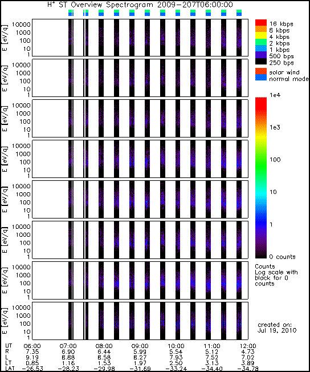The width and height of the screenshot is (310, 372).
Task: Click the topmost spectrogram panel
Action: click(140, 38)
